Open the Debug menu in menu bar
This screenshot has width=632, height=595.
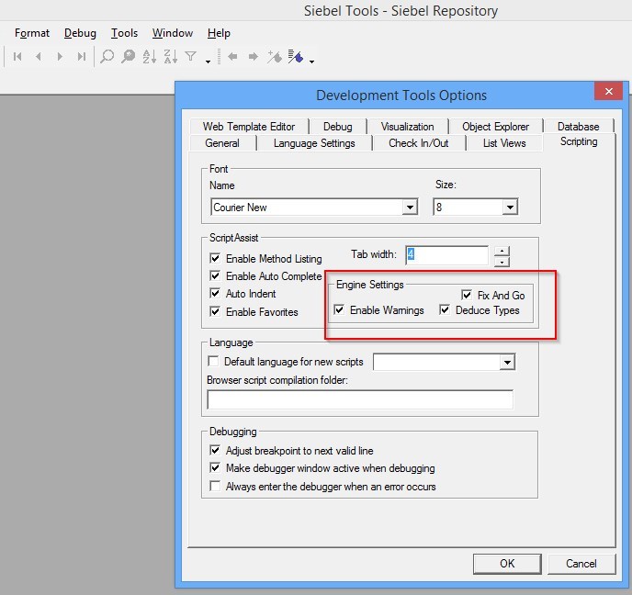pyautogui.click(x=80, y=33)
